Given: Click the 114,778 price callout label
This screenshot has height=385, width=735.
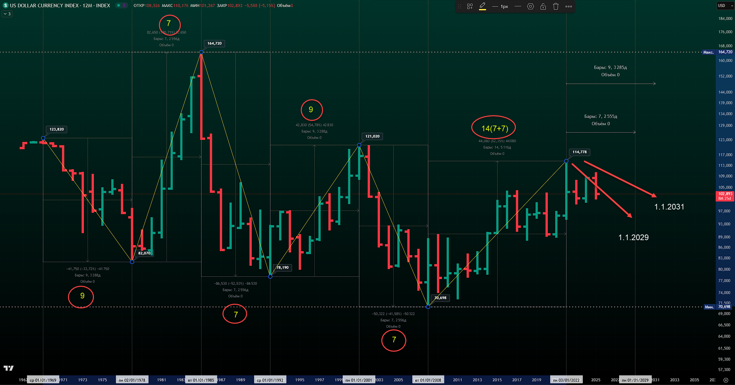Looking at the screenshot, I should (x=579, y=152).
